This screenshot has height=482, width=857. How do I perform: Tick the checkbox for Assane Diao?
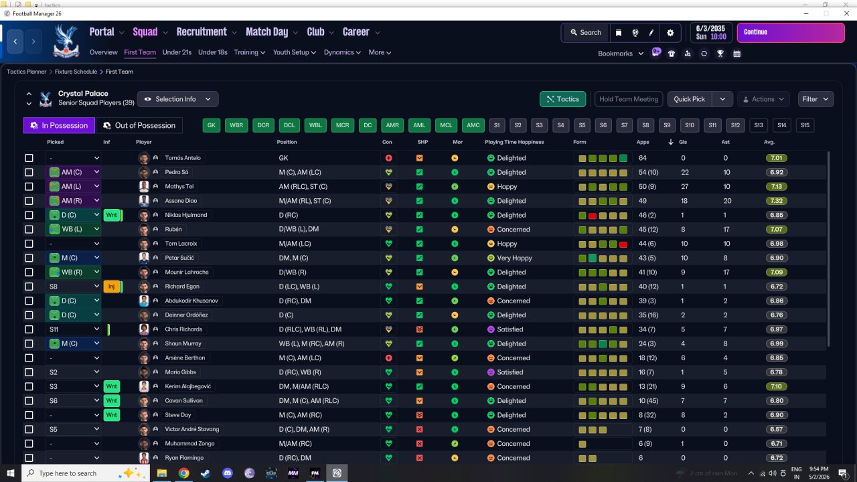pos(29,201)
